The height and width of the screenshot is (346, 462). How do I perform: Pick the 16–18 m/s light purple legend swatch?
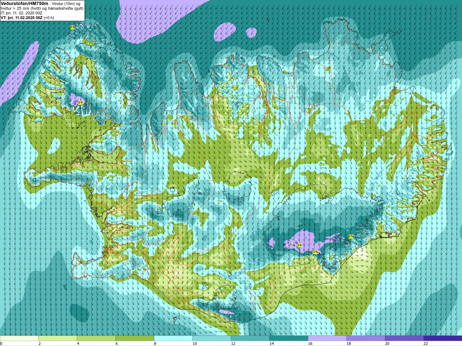(327, 338)
